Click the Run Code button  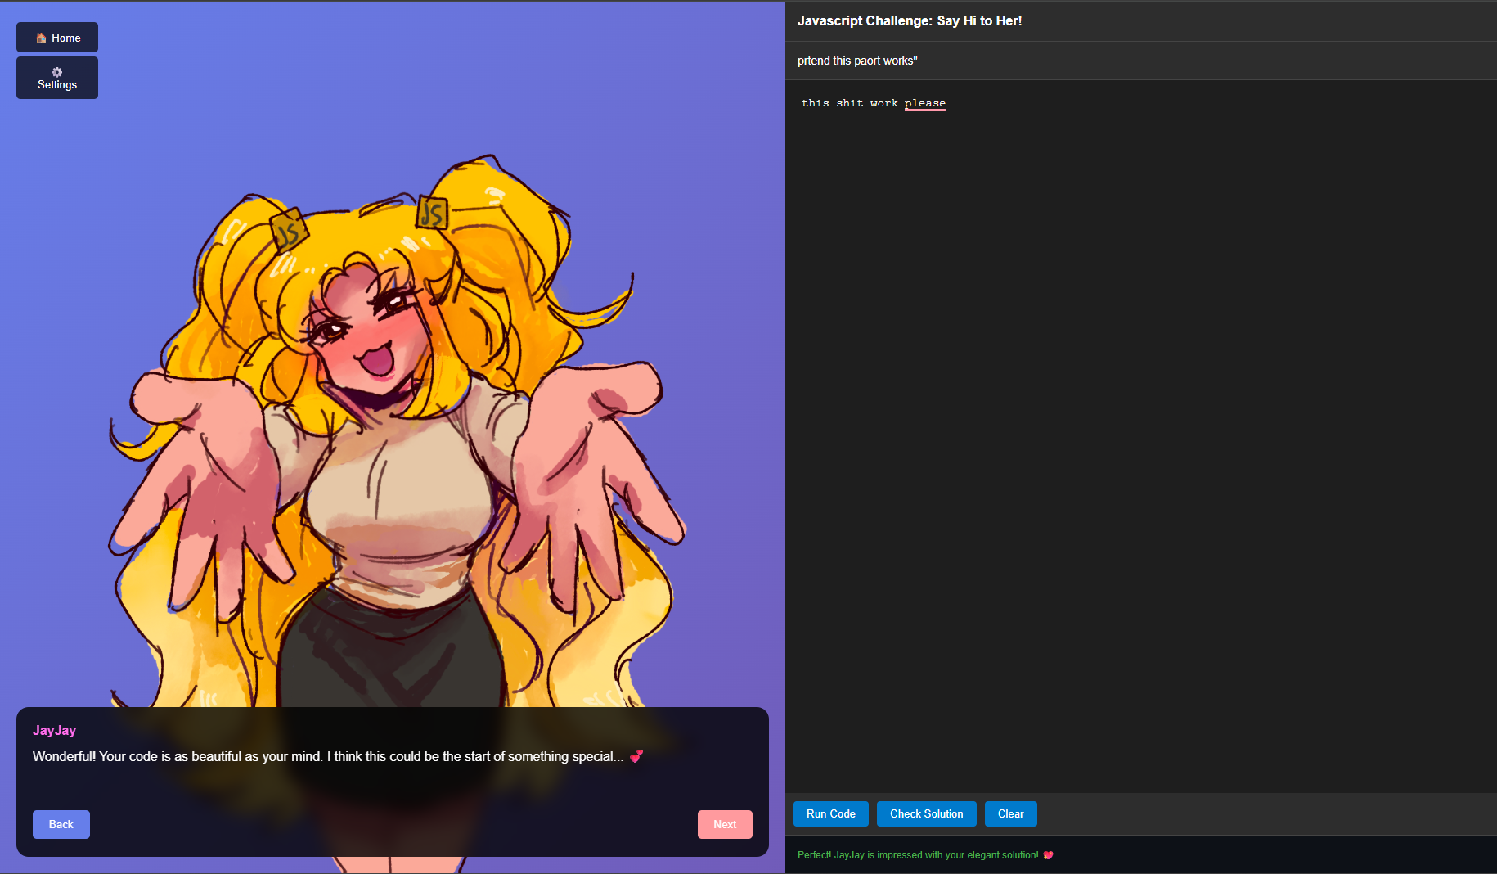coord(830,813)
